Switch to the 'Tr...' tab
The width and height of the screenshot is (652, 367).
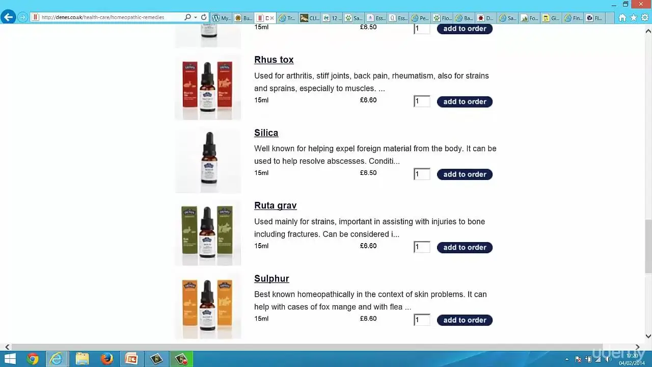pyautogui.click(x=288, y=18)
